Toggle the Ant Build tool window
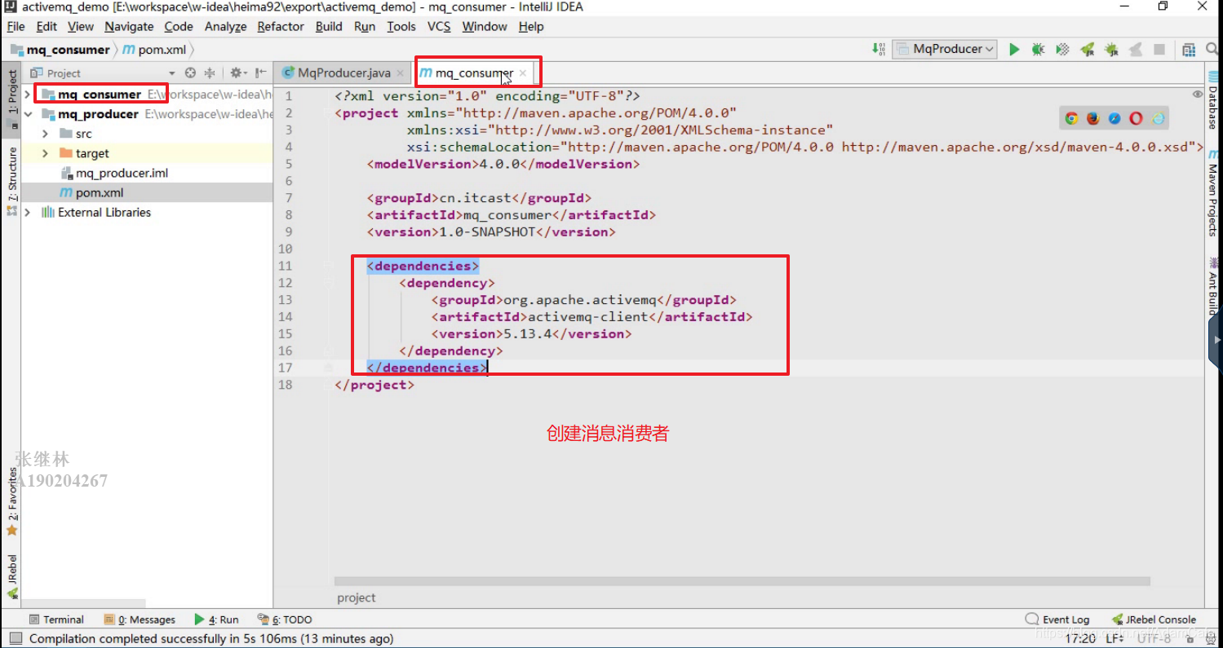Screen dimensions: 1223x648 1213,286
